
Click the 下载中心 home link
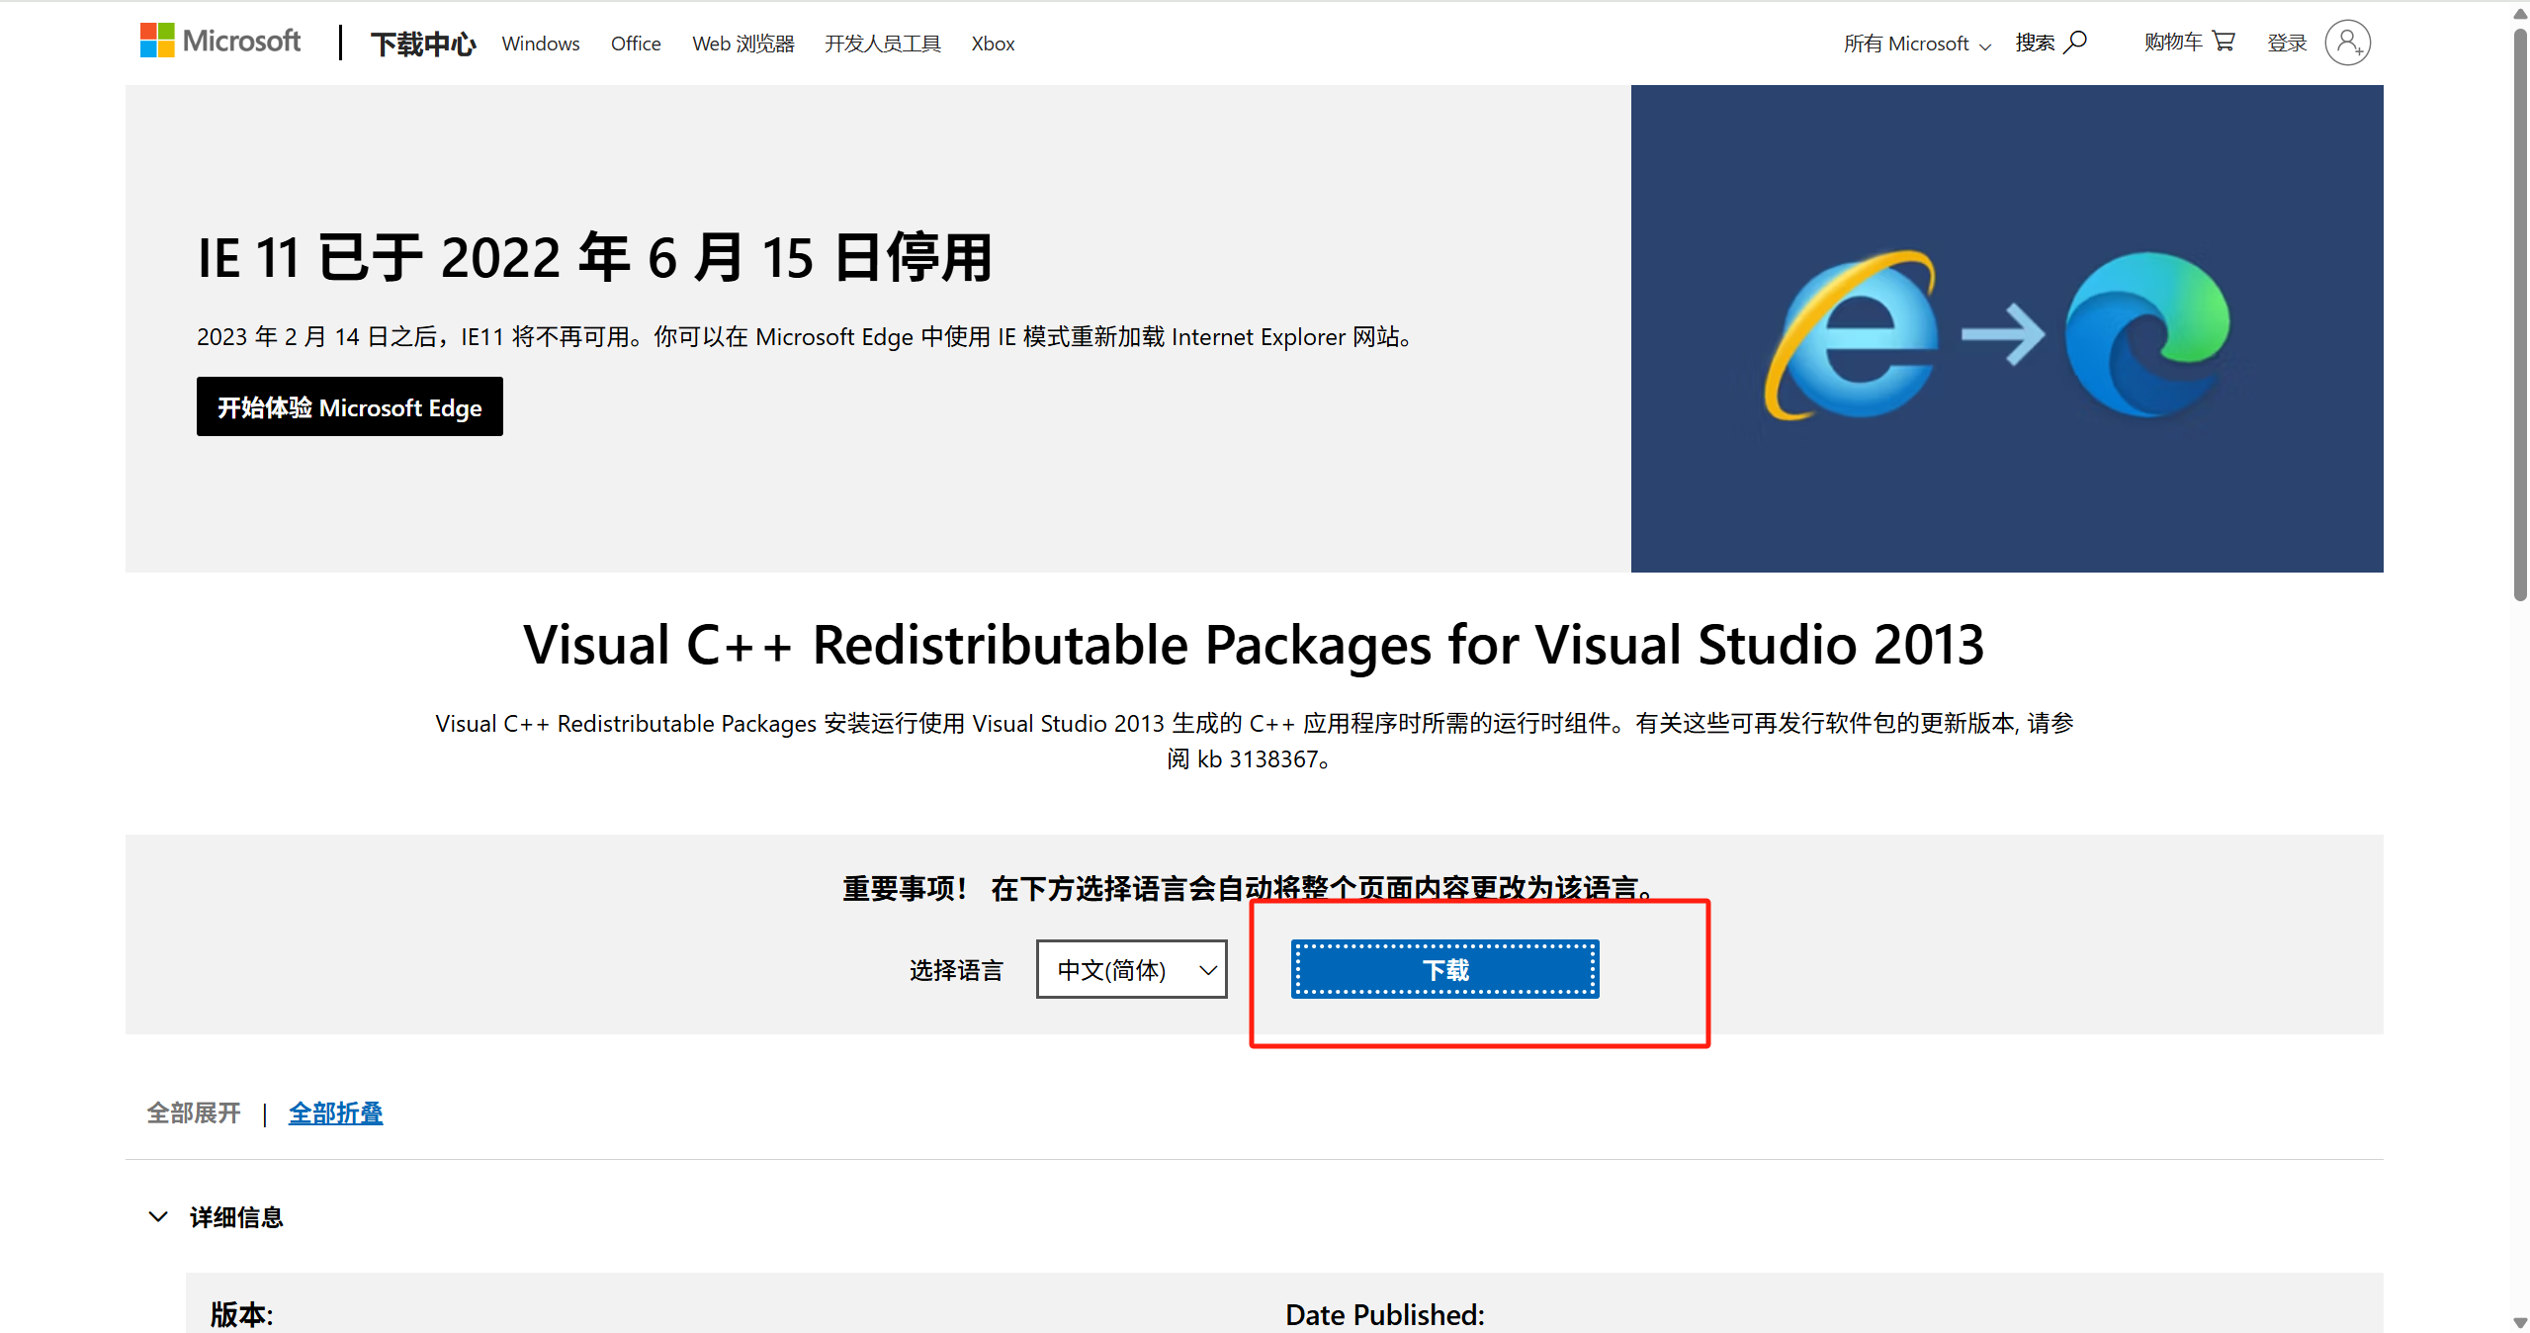(x=422, y=43)
